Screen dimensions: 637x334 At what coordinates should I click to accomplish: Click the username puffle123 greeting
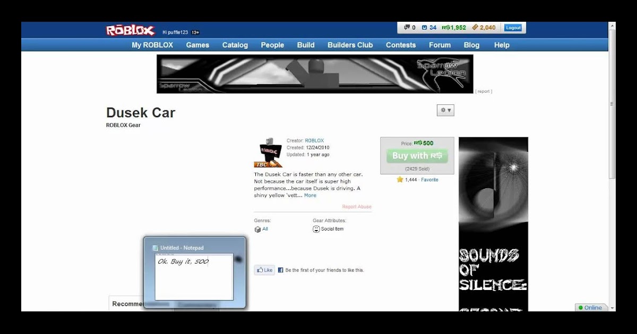[175, 32]
